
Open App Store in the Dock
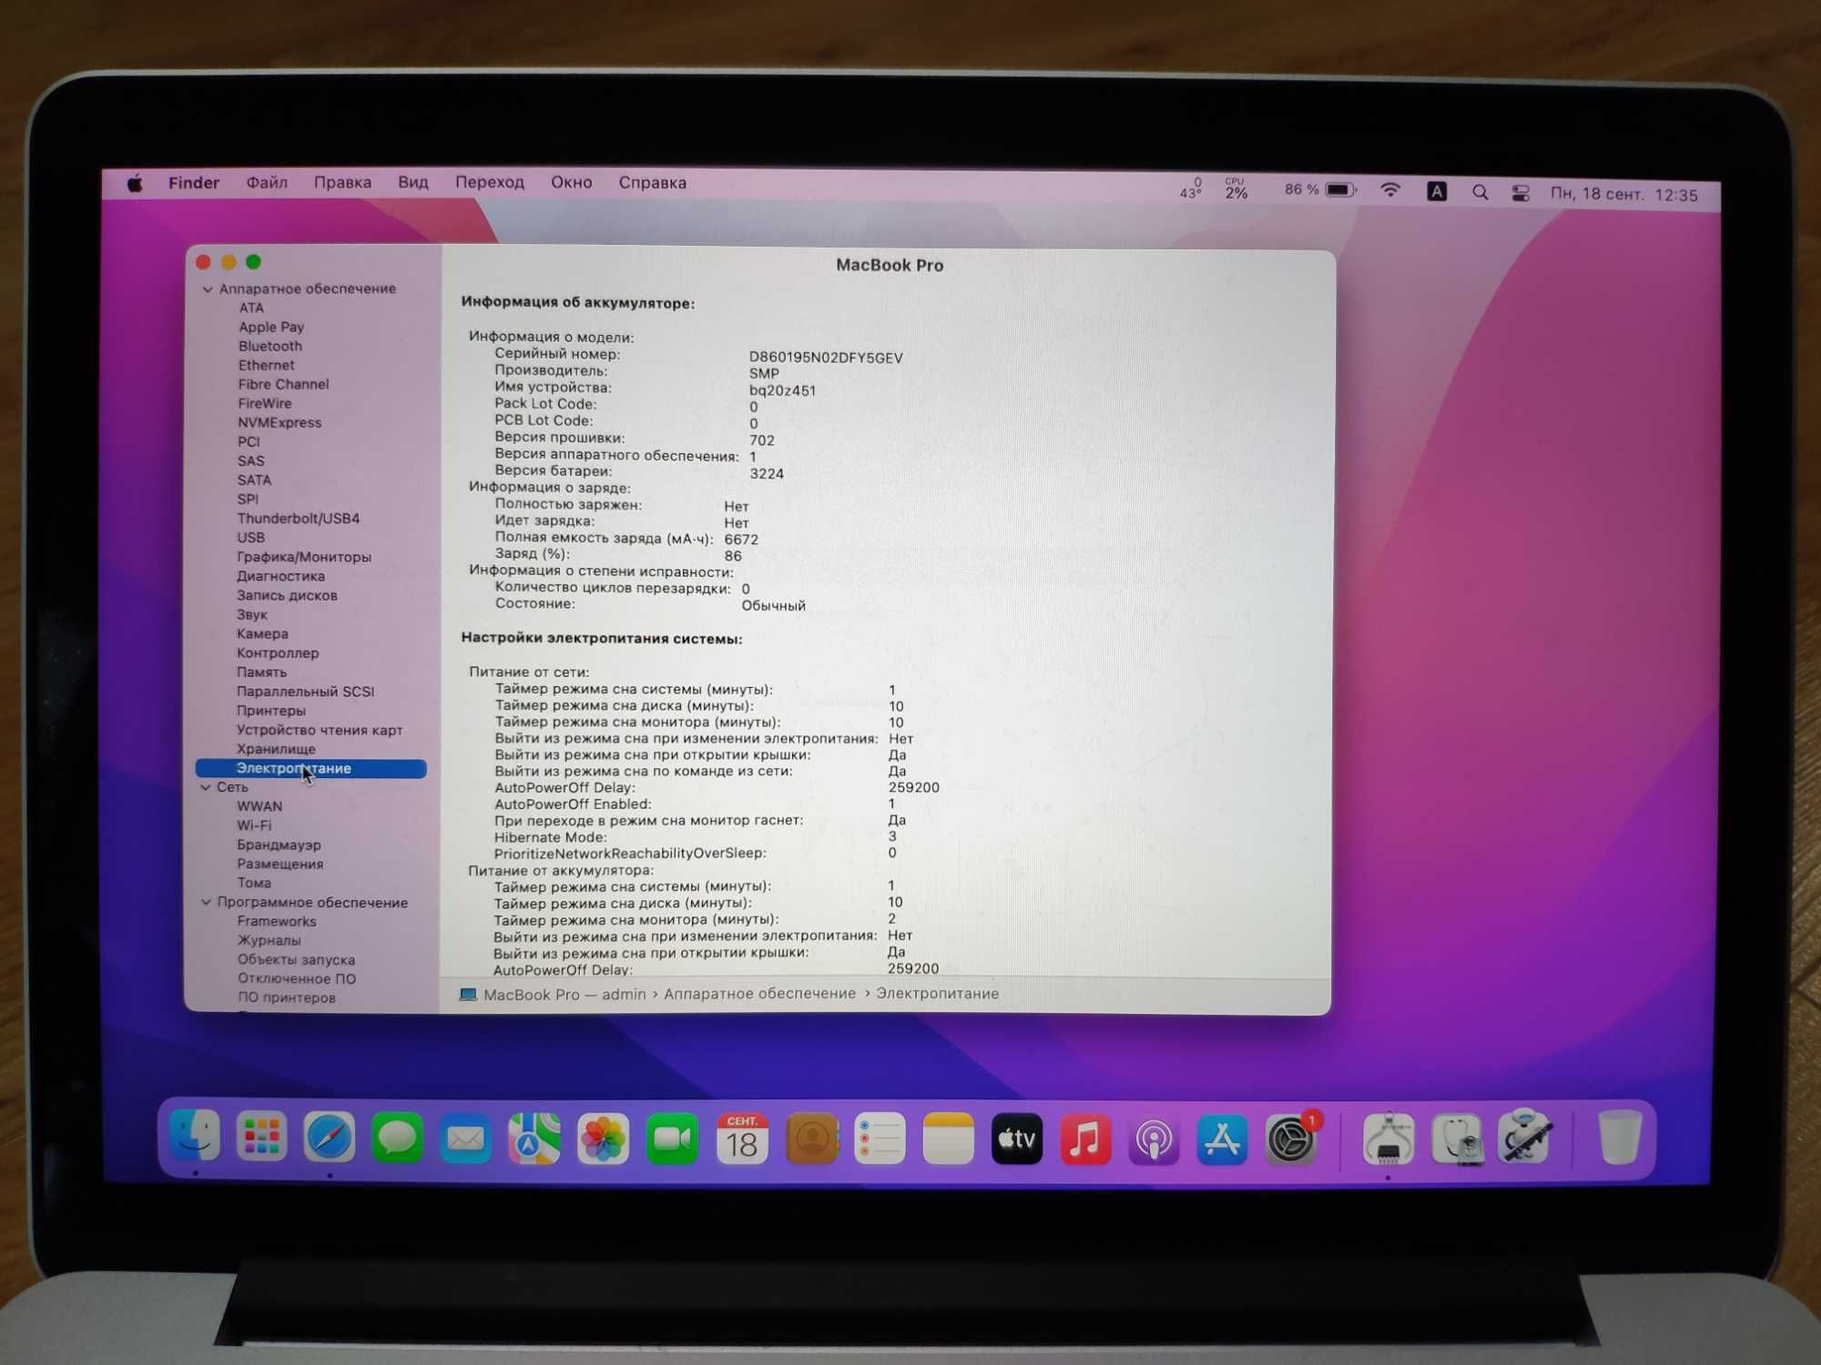1222,1138
